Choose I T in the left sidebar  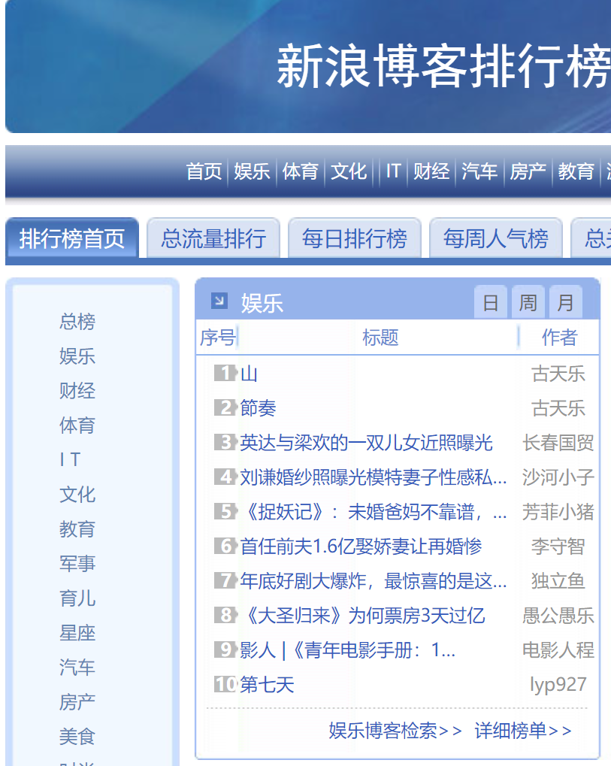(x=70, y=460)
